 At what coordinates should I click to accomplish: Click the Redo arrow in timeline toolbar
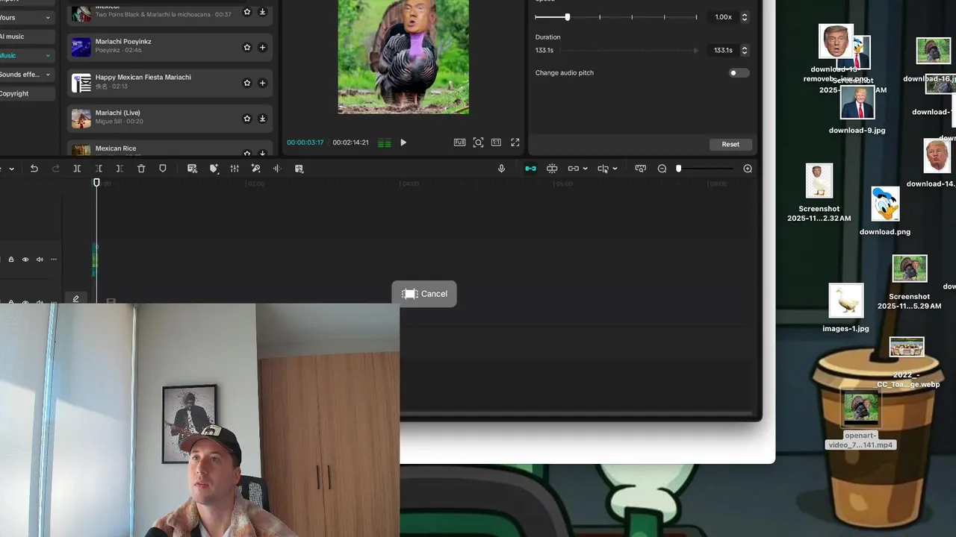(x=55, y=169)
